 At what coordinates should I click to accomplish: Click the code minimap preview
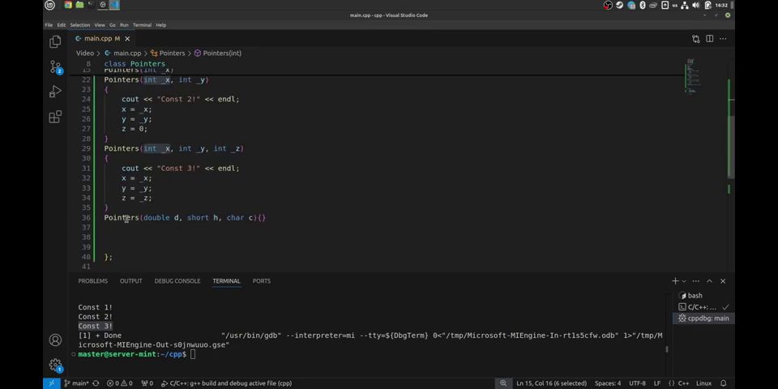tap(693, 76)
